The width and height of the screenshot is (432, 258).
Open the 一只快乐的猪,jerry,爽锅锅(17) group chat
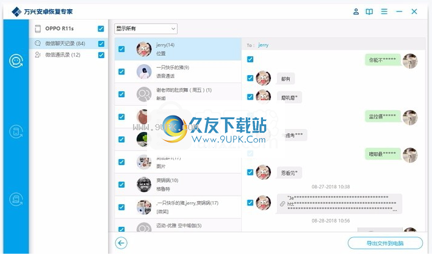tap(178, 207)
